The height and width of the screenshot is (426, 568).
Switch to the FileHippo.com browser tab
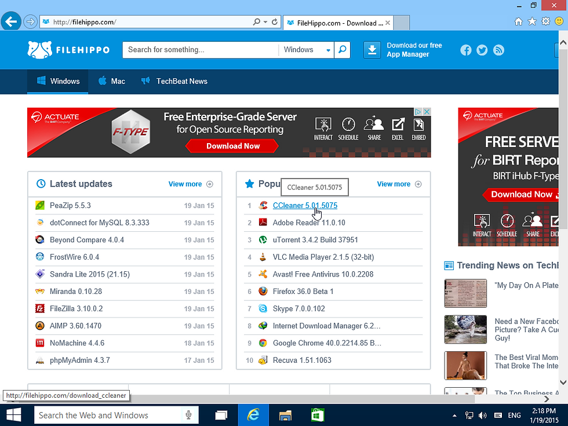pos(338,23)
